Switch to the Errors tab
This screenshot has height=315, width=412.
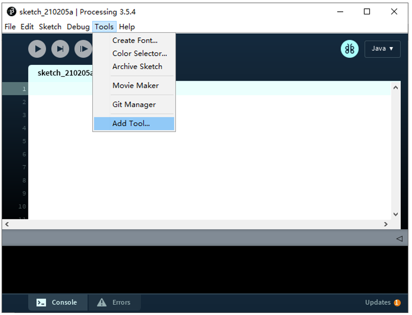pyautogui.click(x=114, y=302)
